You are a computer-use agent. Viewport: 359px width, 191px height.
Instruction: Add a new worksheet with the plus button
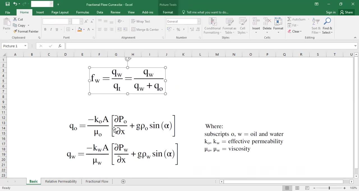[123, 181]
